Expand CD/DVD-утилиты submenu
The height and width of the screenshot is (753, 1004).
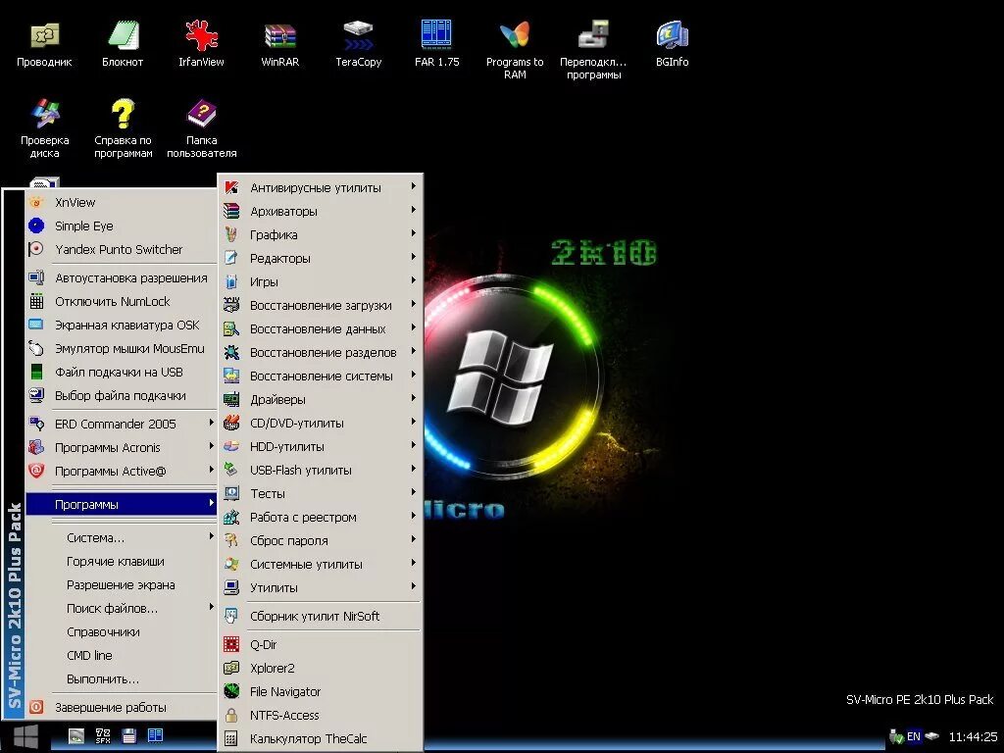pos(321,424)
